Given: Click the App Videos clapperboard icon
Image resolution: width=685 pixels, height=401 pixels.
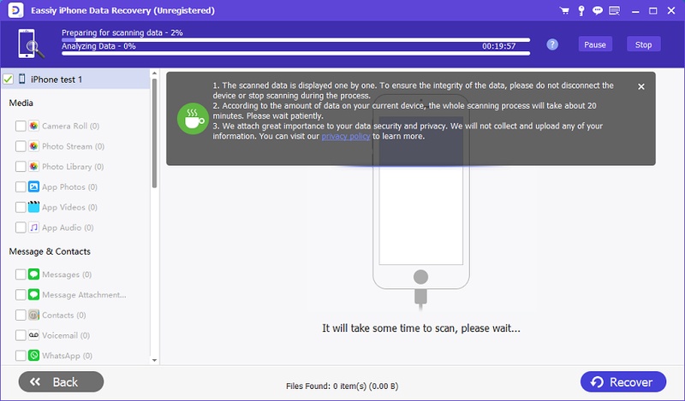Looking at the screenshot, I should [33, 207].
